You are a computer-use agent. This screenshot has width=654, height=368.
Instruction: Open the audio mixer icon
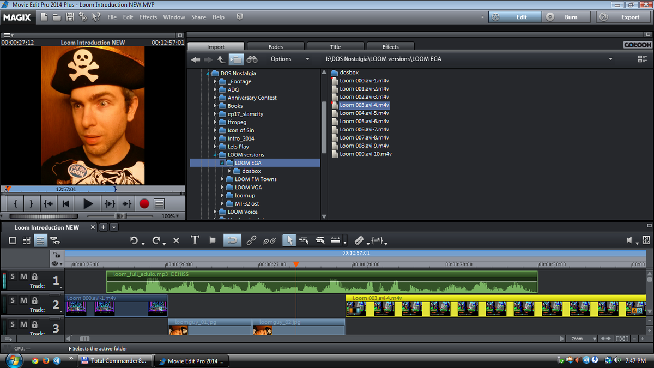click(646, 240)
